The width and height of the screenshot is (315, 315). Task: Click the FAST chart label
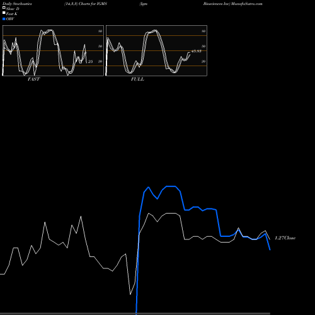click(x=33, y=79)
